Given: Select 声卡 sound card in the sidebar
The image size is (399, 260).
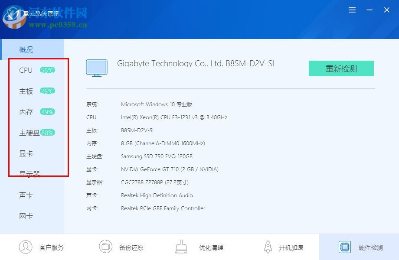Looking at the screenshot, I should [x=26, y=195].
